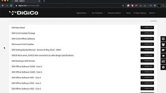Click the dark tab marker above the list
This screenshot has width=166, height=93.
[x=154, y=21]
